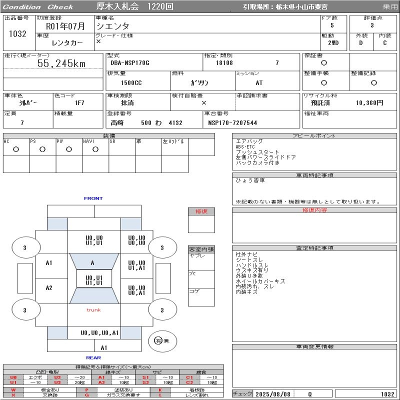The width and height of the screenshot is (400, 400).
Task: Click the exterior grade 'D'
Action: pos(360,43)
